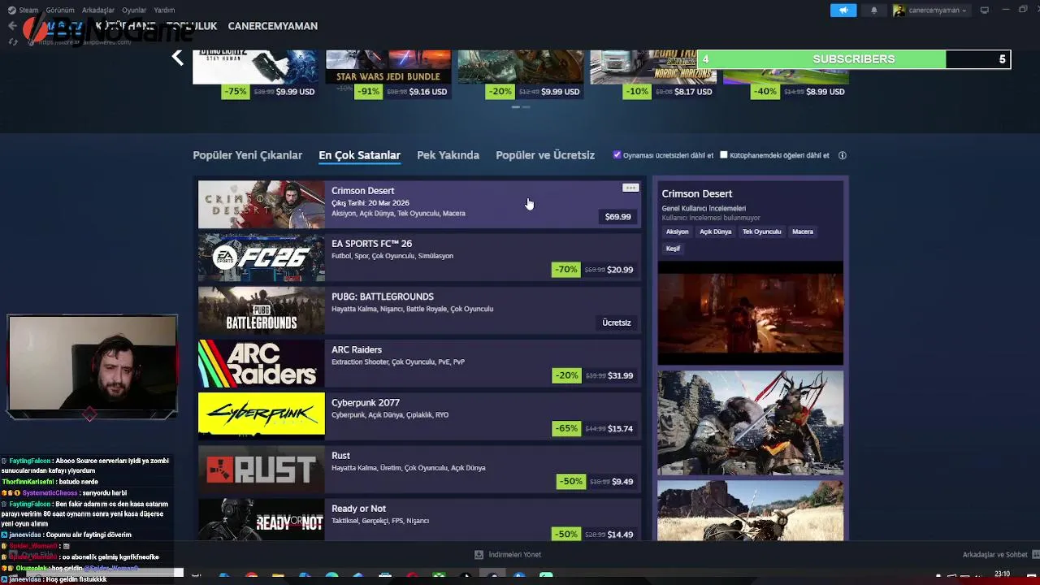Screen dimensions: 1040x585
Task: Open the Crimson Desert game capsule image
Action: click(x=262, y=204)
